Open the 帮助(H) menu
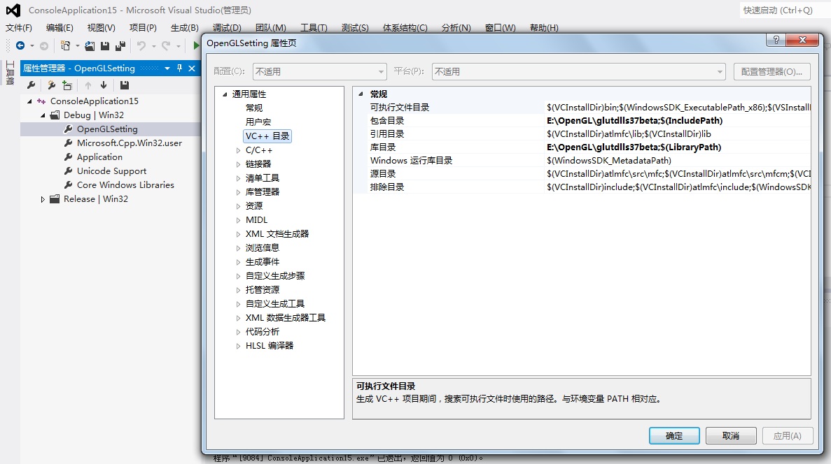Image resolution: width=831 pixels, height=464 pixels. 544,27
